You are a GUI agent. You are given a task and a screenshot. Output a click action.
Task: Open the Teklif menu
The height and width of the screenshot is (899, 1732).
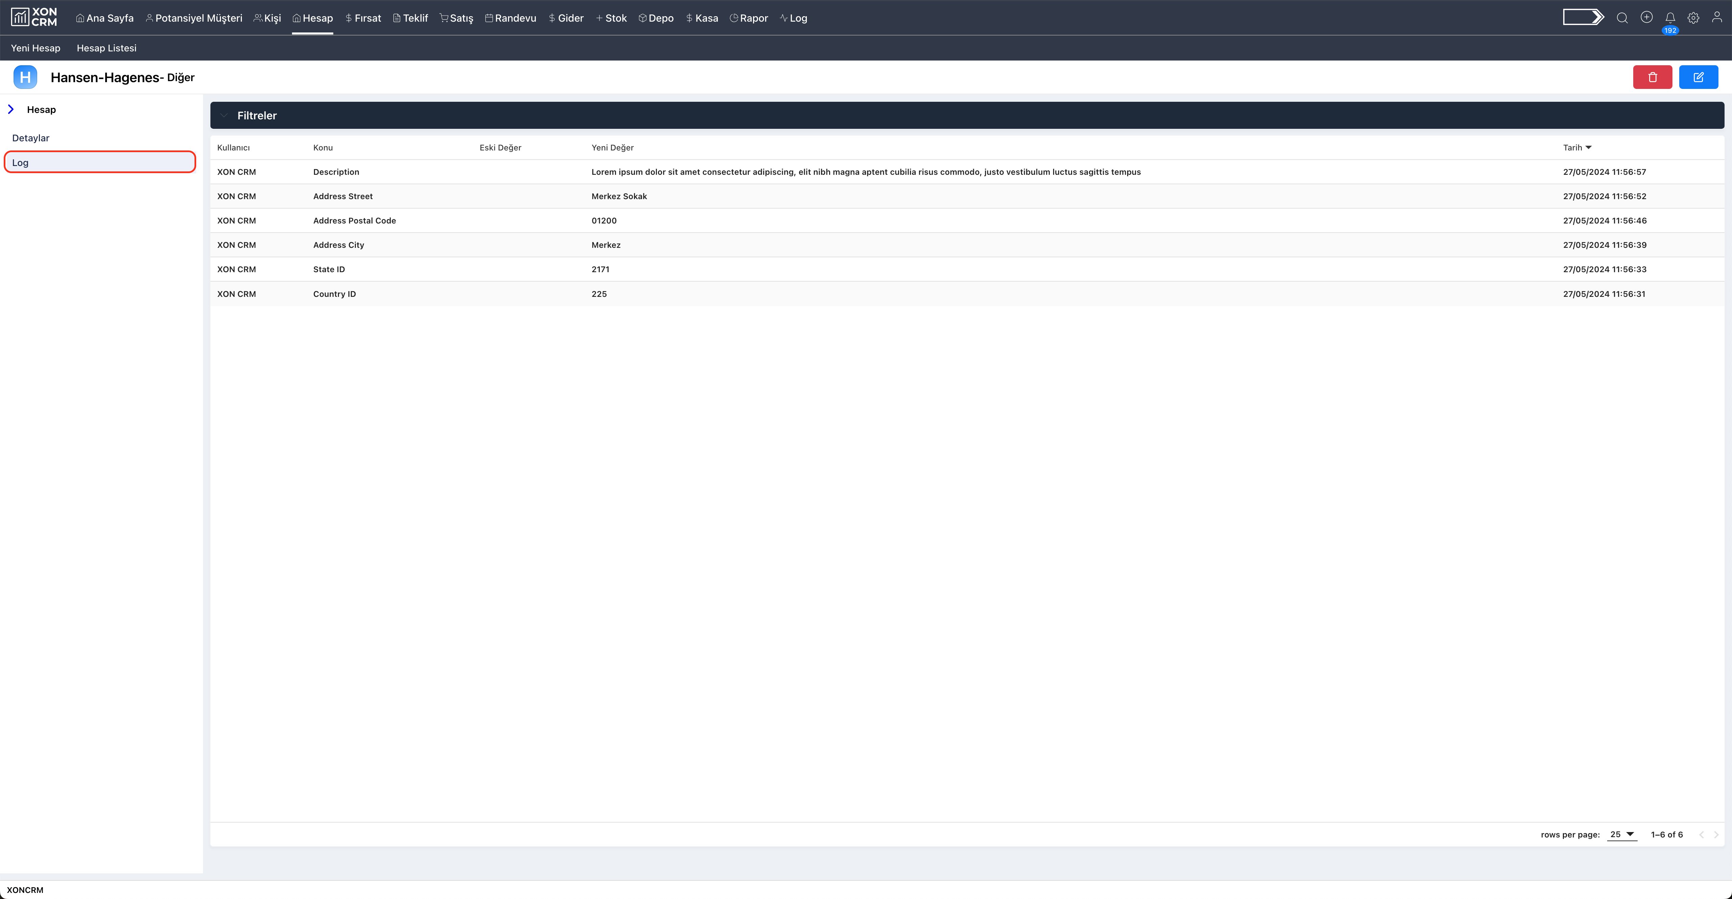(410, 18)
